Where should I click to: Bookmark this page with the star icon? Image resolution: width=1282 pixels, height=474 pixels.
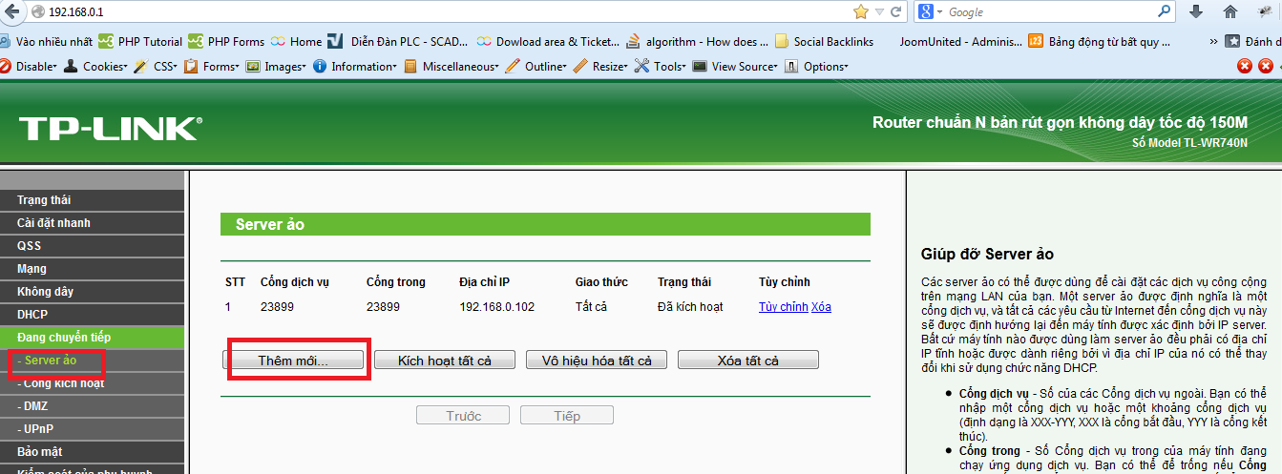(861, 12)
